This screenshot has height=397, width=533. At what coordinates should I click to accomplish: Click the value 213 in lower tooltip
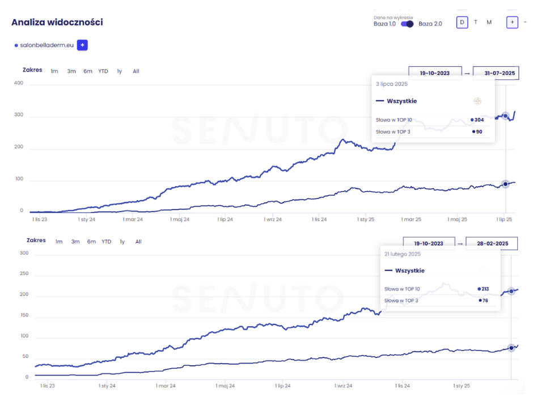pos(485,289)
